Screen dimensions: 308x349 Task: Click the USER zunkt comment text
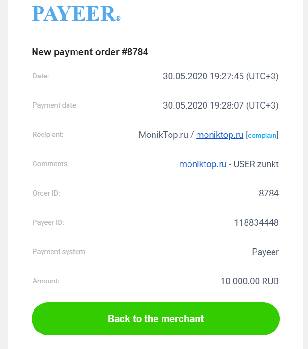coord(257,164)
